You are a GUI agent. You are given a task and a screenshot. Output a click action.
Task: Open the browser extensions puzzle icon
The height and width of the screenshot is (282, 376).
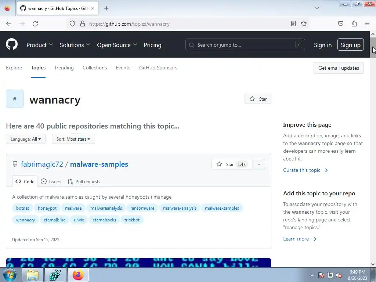click(354, 23)
